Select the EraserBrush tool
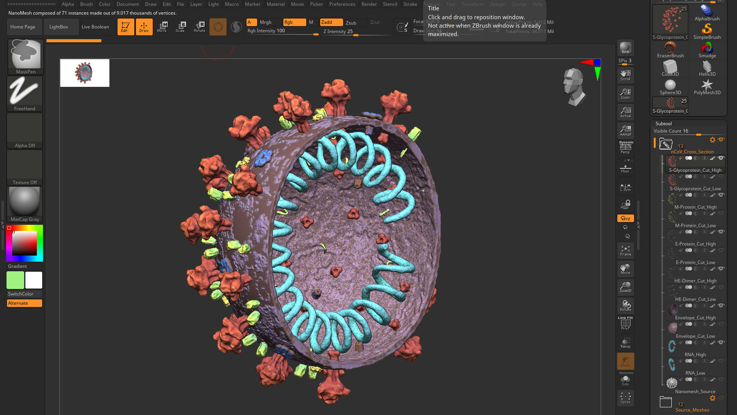 coord(670,50)
